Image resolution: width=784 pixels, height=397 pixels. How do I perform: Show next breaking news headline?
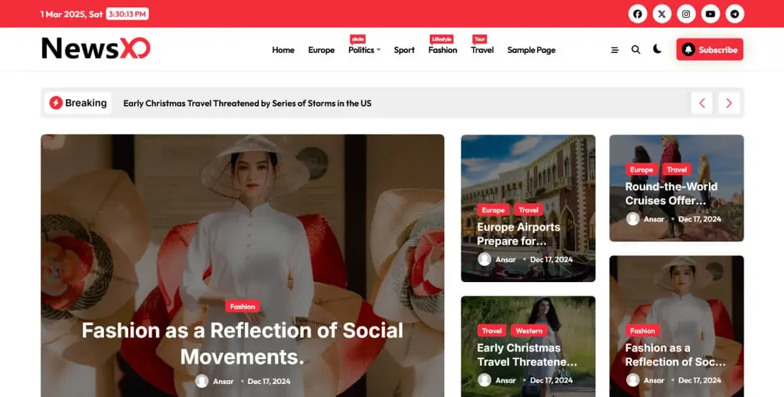click(728, 103)
